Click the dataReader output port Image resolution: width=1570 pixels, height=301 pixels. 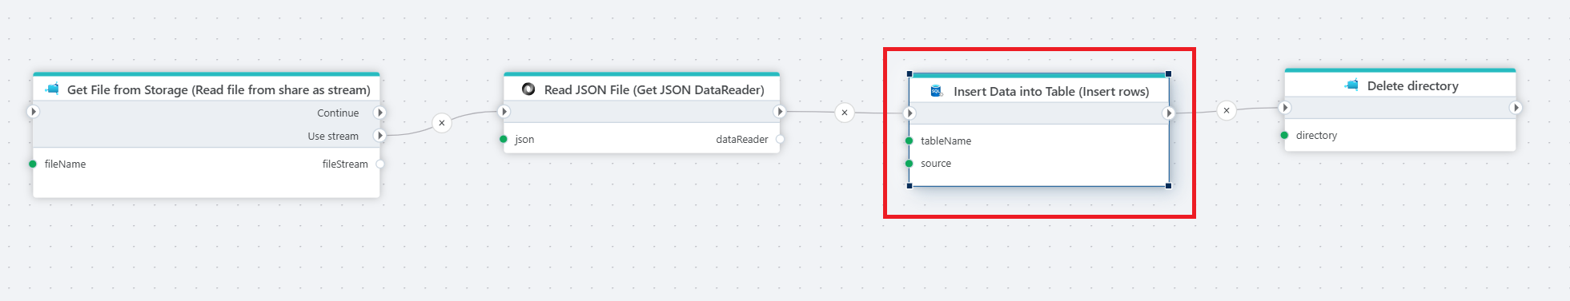[780, 139]
